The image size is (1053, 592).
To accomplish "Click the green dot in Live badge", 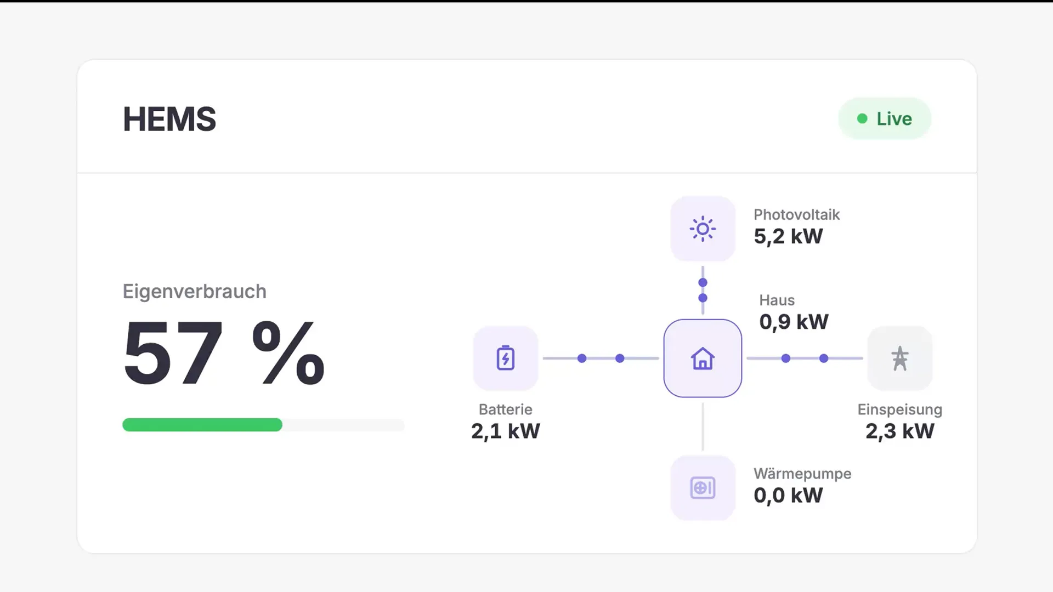I will tap(862, 118).
